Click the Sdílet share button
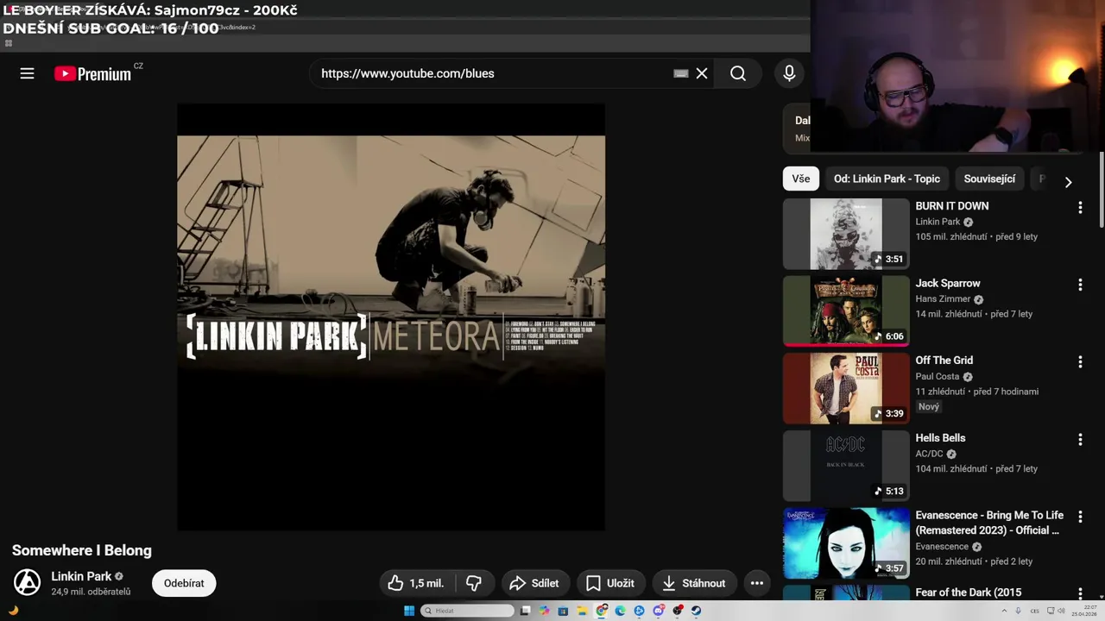The height and width of the screenshot is (621, 1105). pos(534,583)
